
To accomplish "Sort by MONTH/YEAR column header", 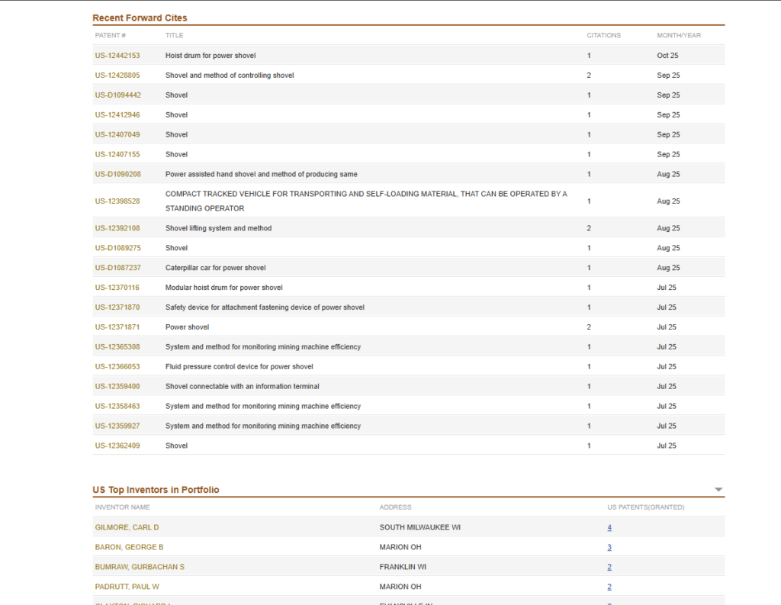I will [679, 36].
